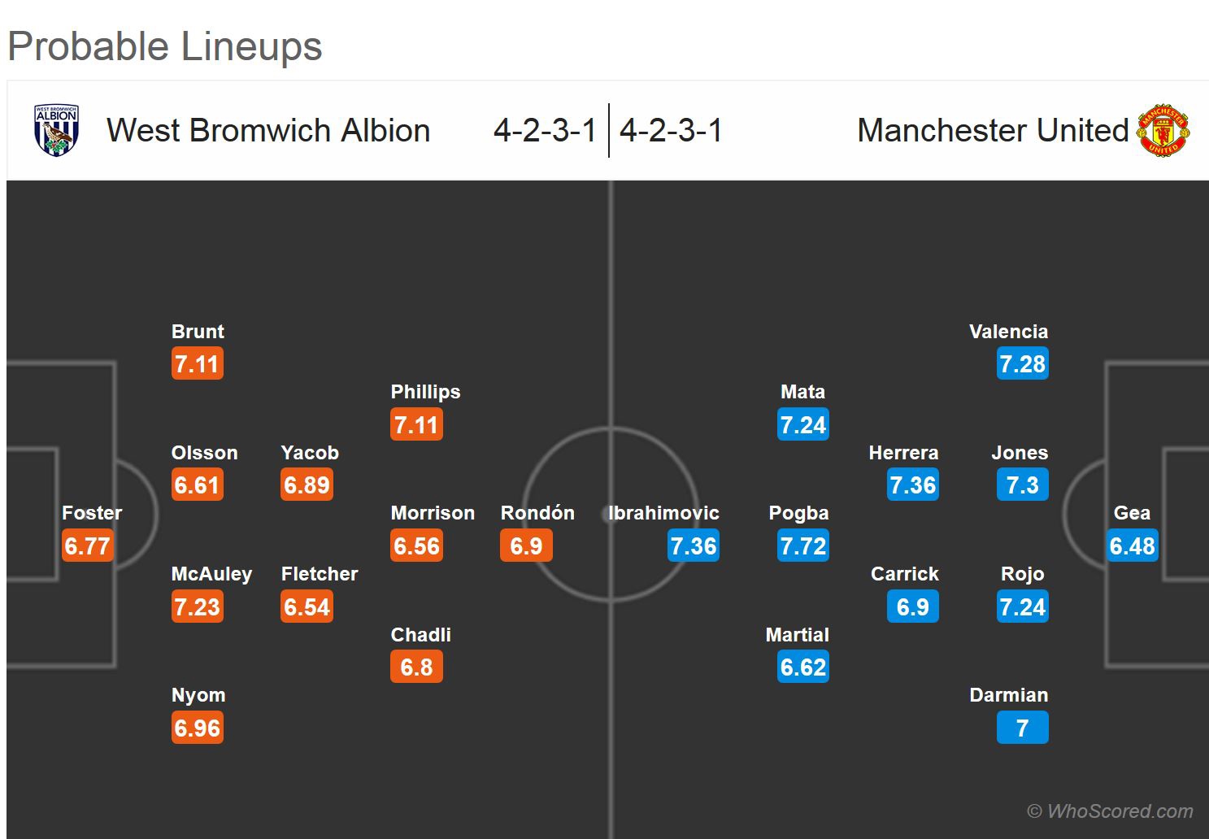
Task: Click Gea's 6.48 rating badge
Action: [1132, 546]
